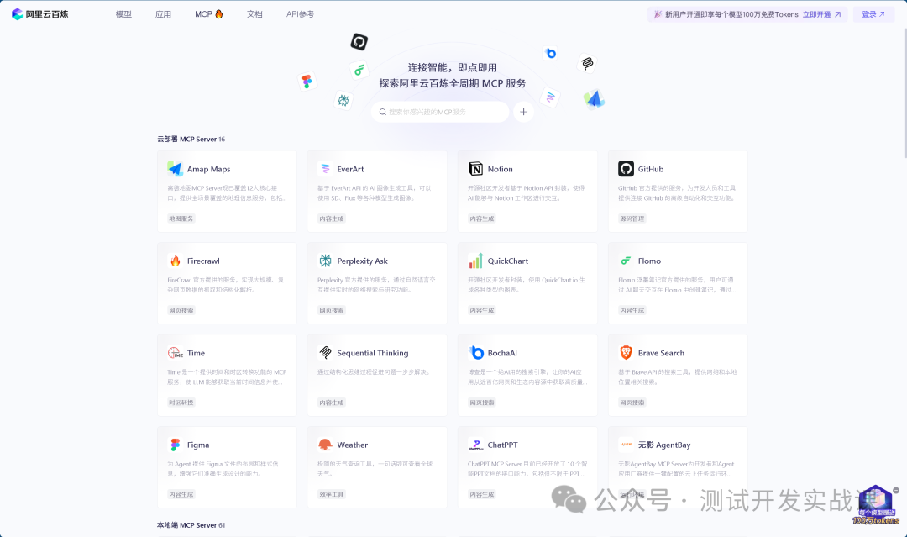The height and width of the screenshot is (537, 907).
Task: Open the GitHub card title
Action: 651,169
